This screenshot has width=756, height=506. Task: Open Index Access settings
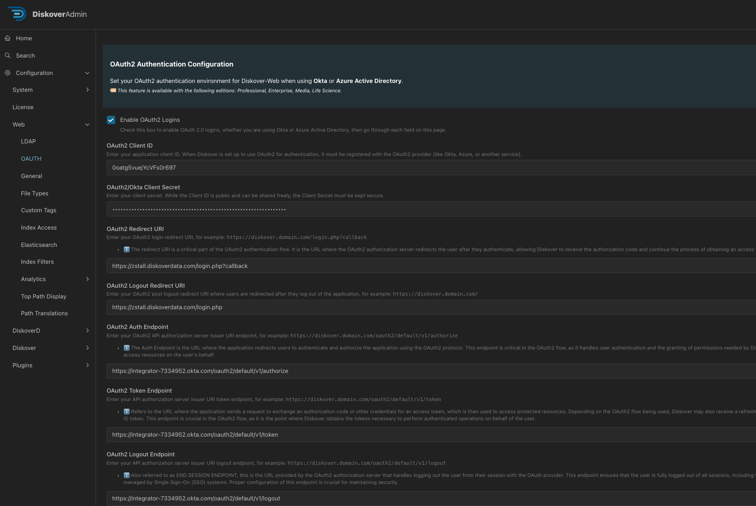39,228
